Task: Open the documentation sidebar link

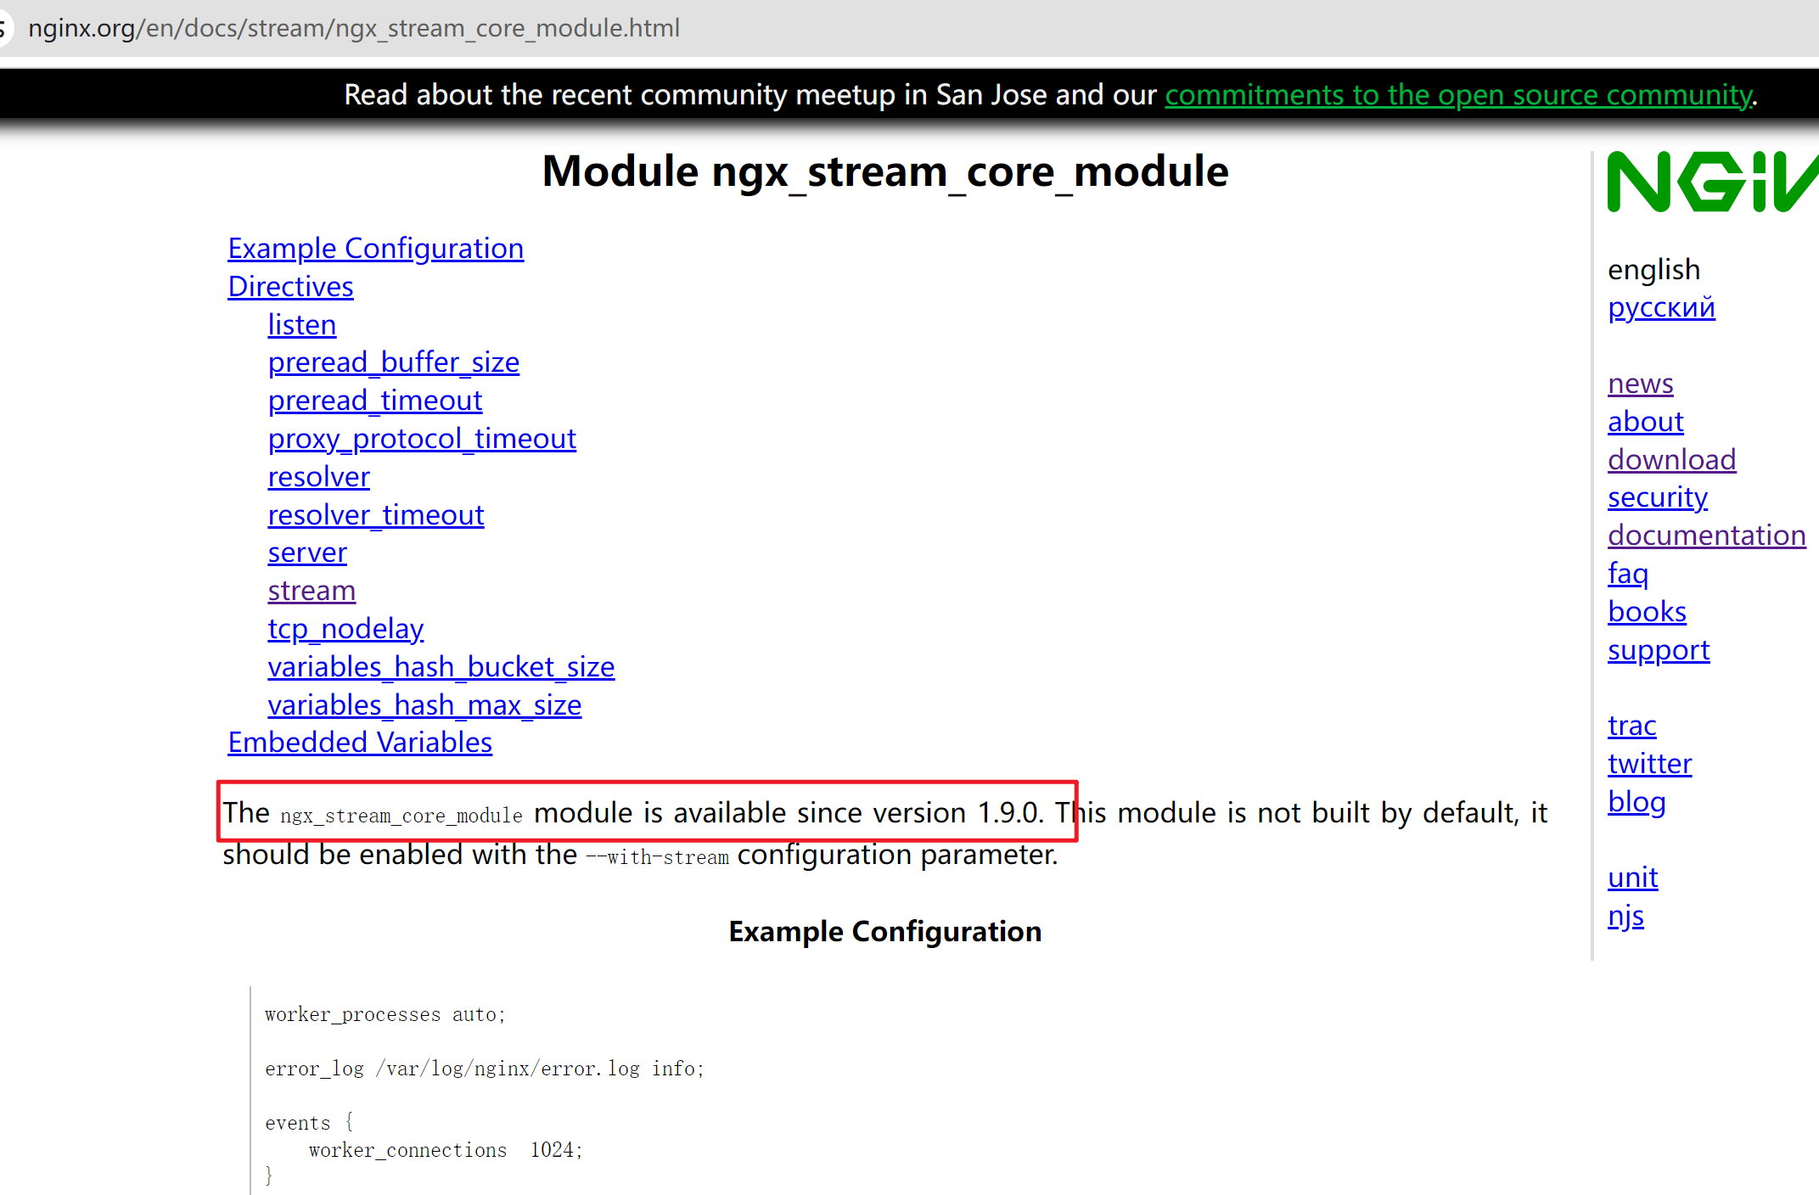Action: (x=1705, y=536)
